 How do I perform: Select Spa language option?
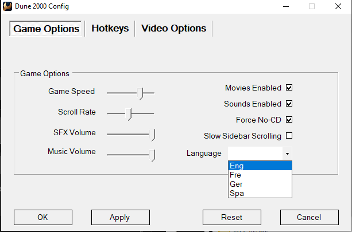(260, 194)
